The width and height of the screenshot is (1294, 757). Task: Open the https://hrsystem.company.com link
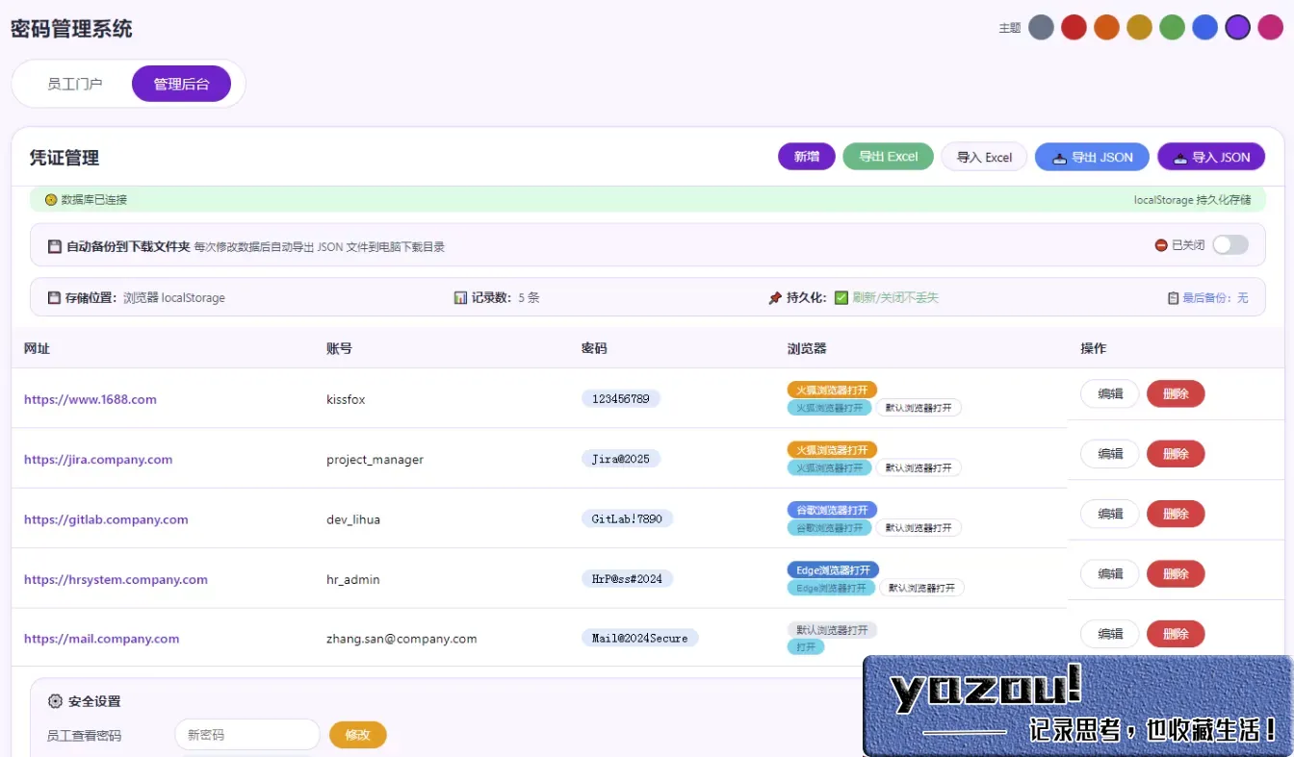(x=116, y=580)
